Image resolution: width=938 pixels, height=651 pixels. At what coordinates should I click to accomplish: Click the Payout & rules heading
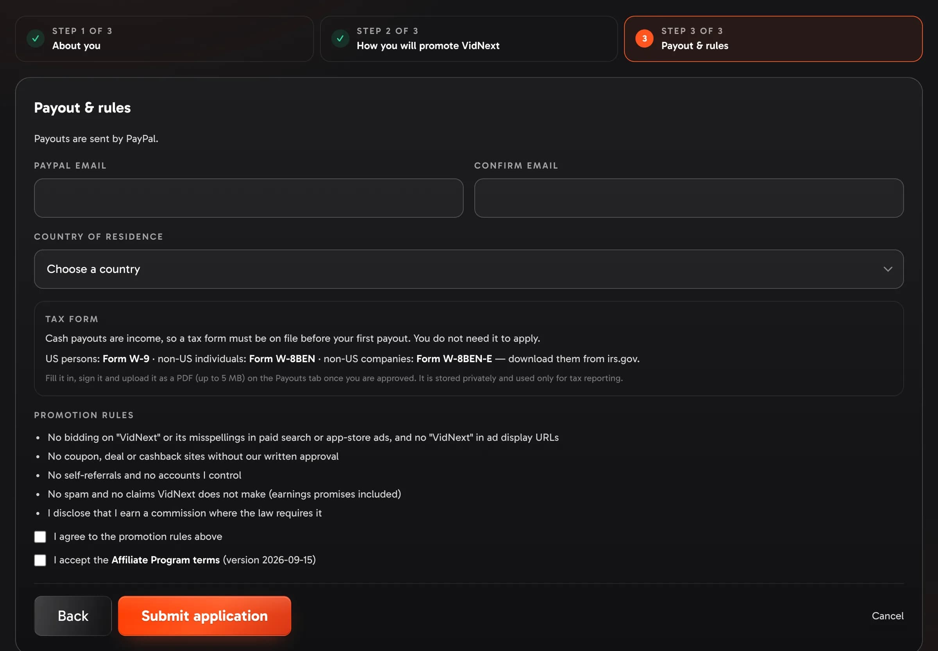coord(82,108)
